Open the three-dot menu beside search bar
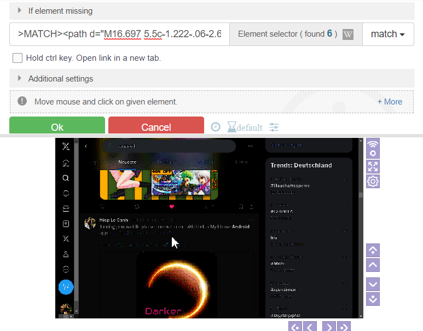423x331 pixels. (250, 146)
